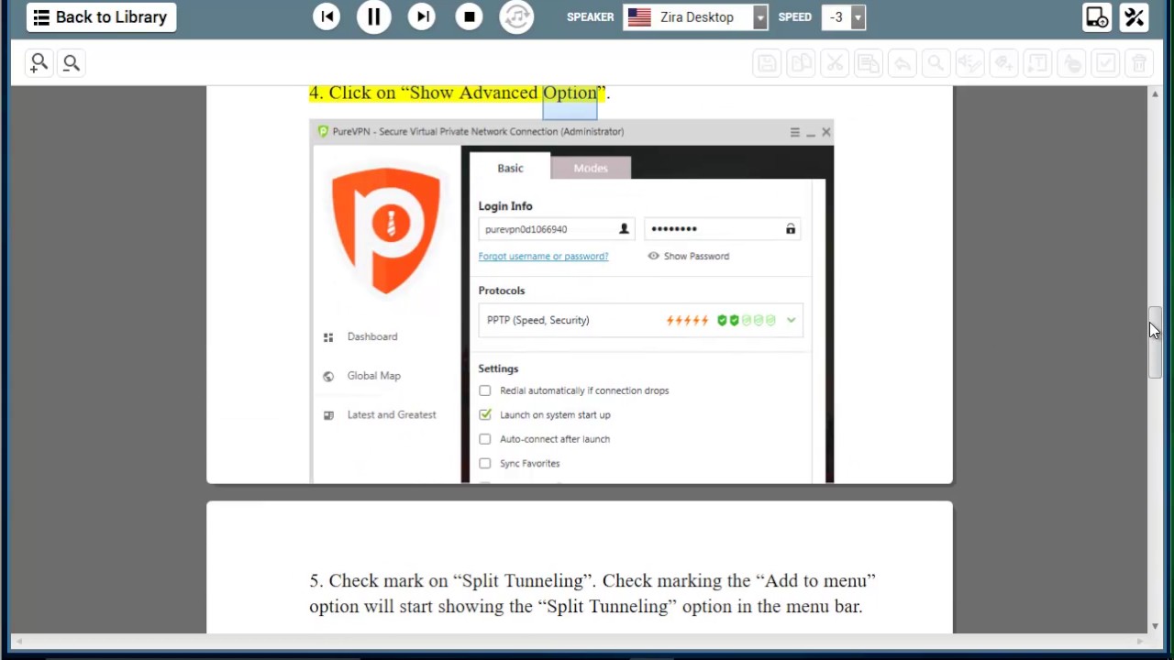
Task: Click the paste icon in toolbar
Action: (868, 63)
